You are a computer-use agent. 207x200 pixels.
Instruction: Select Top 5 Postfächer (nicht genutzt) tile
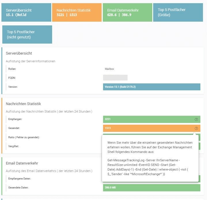27,34
